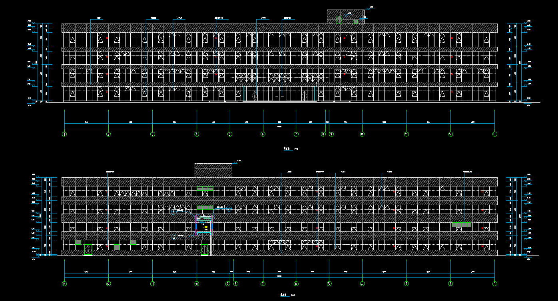Click axis bubble 6 under the top elevation
Viewport: 558px width, 301px height.
[263, 134]
